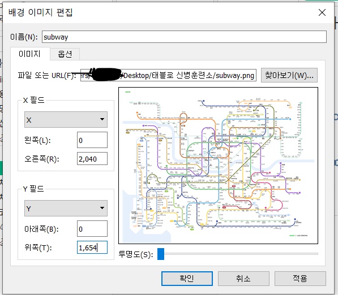The width and height of the screenshot is (338, 295).
Task: Click the 찾아보기(W)... browse button
Action: (289, 75)
